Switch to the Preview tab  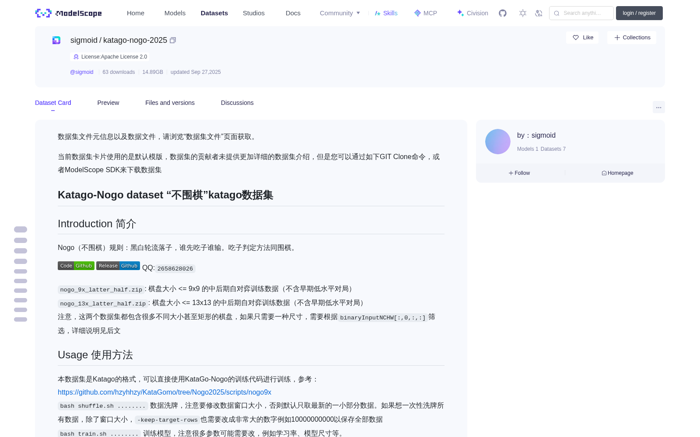(x=108, y=103)
